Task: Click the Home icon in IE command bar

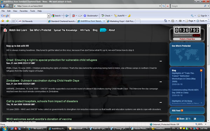Action: point(166,21)
